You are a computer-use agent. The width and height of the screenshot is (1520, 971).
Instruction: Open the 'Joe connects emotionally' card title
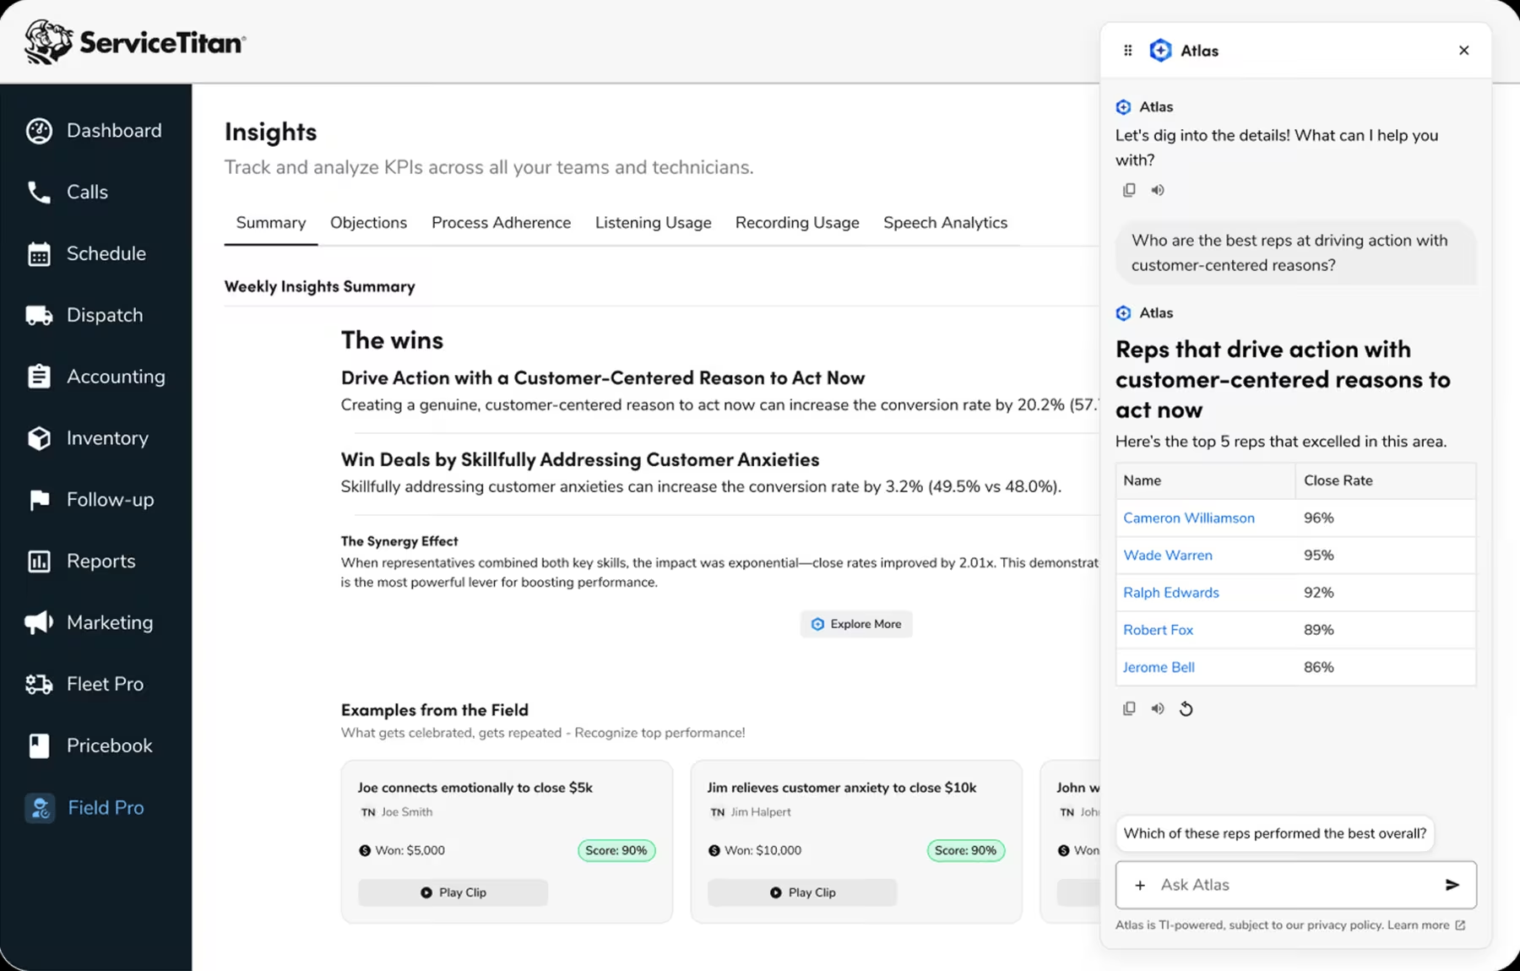pyautogui.click(x=475, y=788)
